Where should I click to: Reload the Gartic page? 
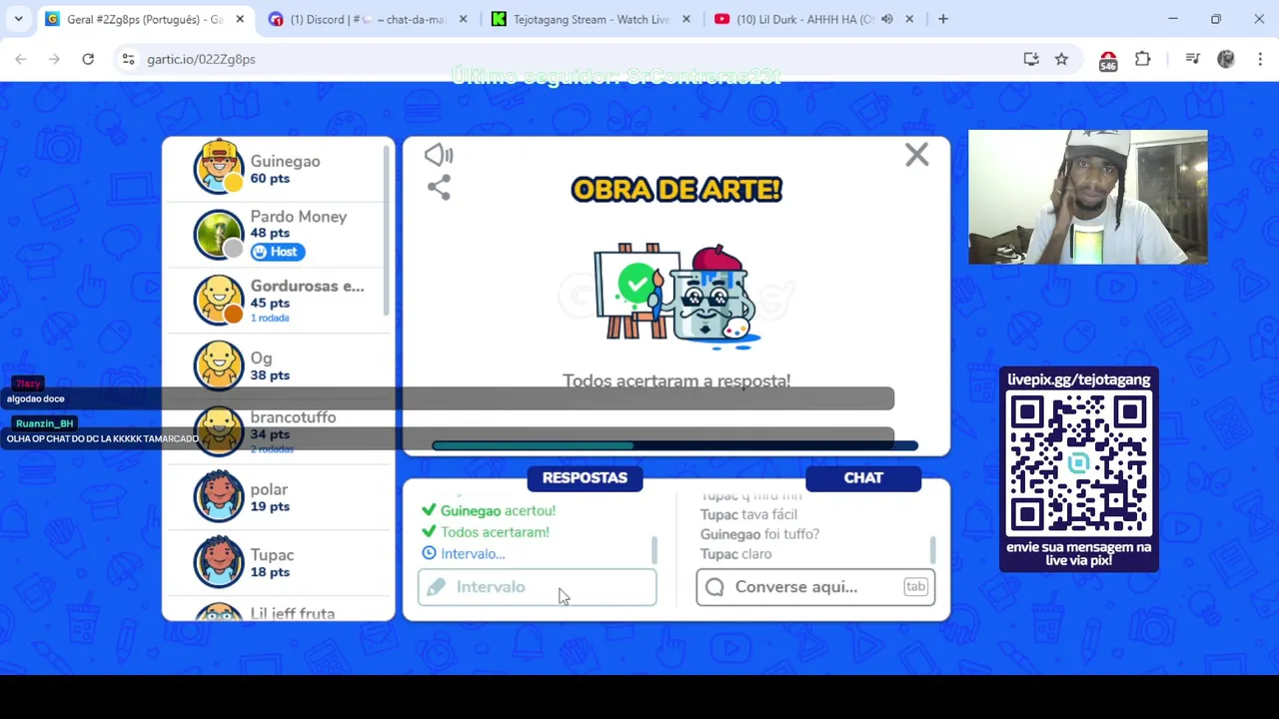pos(88,59)
